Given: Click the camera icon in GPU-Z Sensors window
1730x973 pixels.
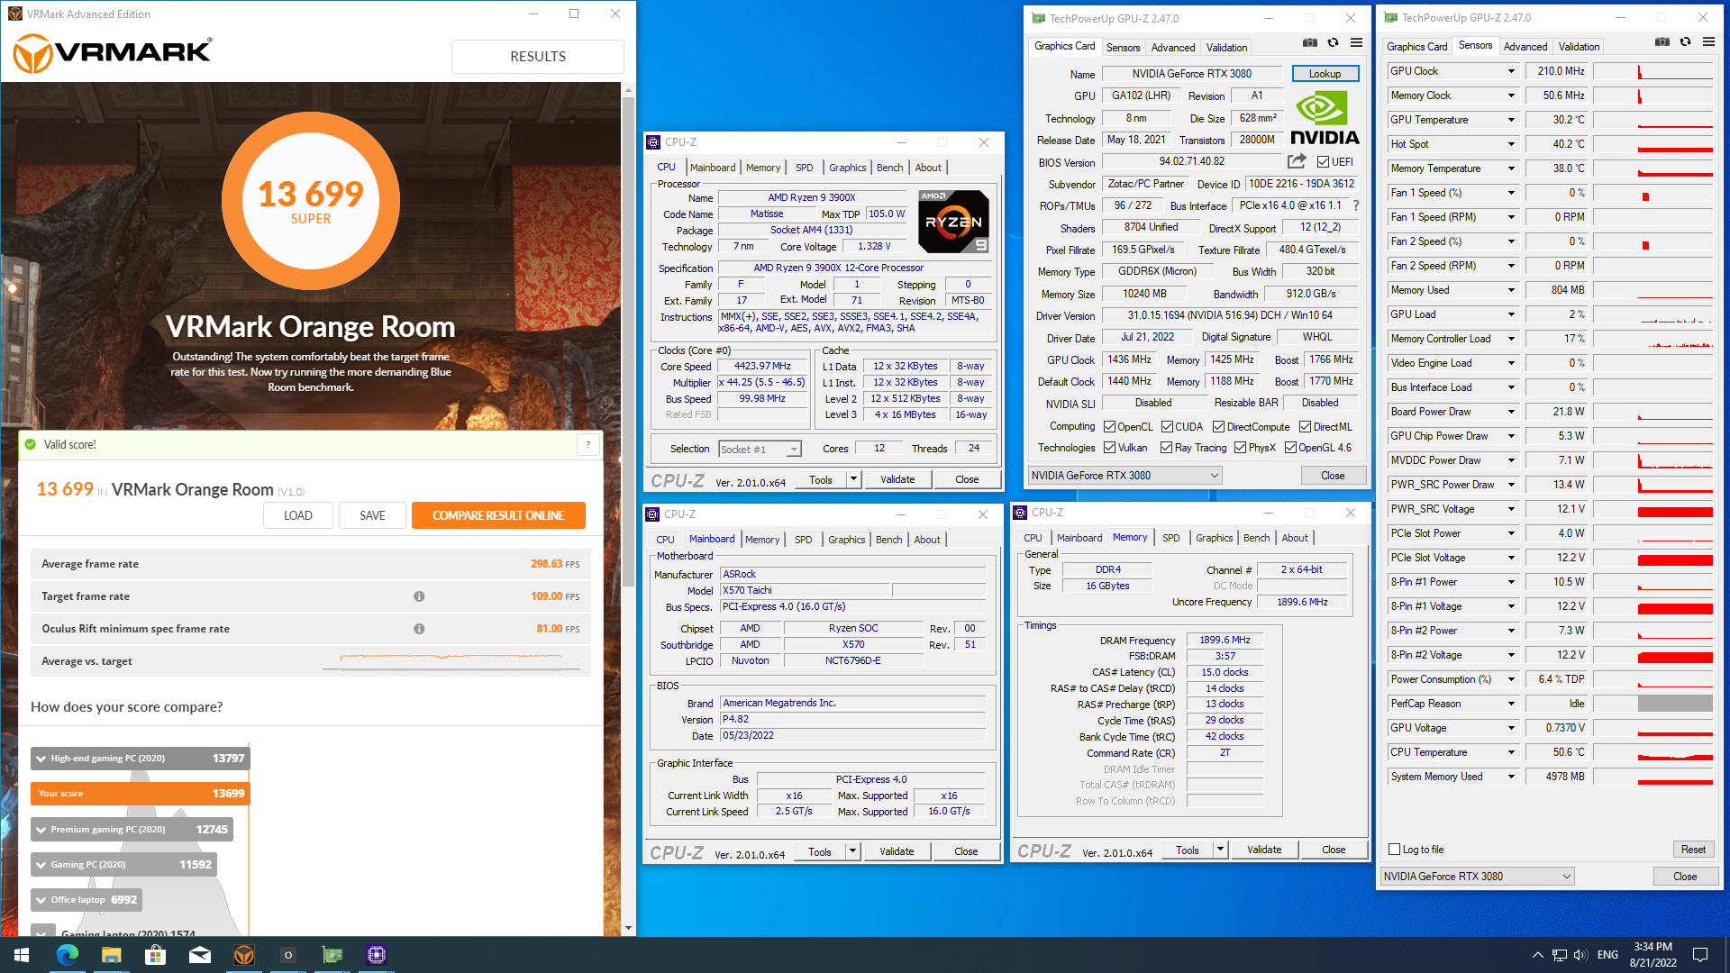Looking at the screenshot, I should point(1662,42).
